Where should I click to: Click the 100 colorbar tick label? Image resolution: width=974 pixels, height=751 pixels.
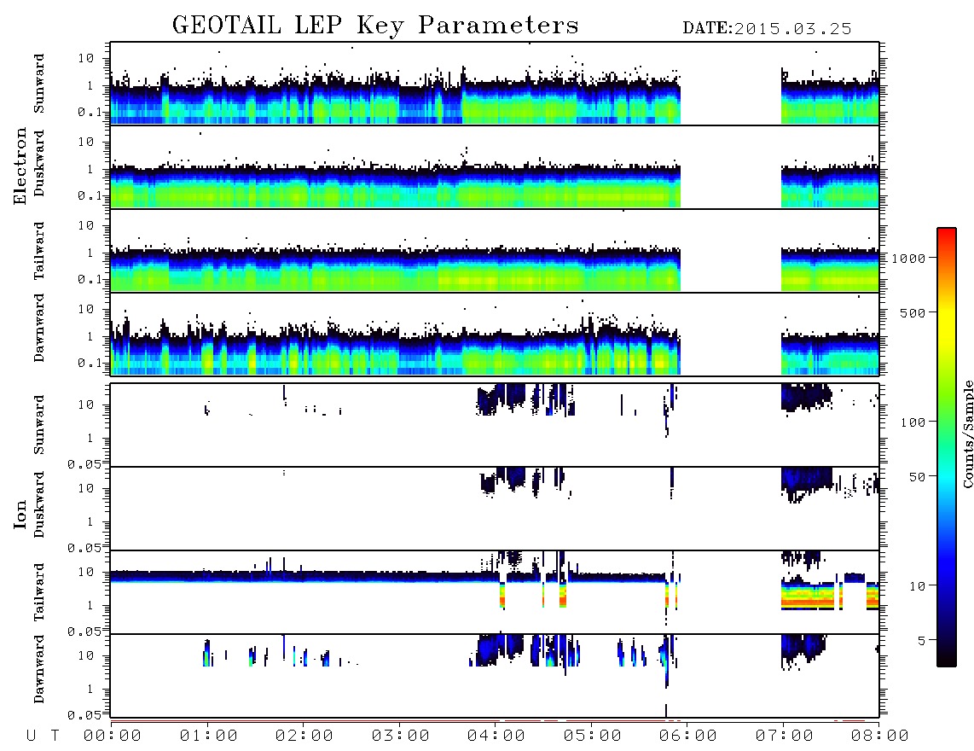click(x=913, y=422)
